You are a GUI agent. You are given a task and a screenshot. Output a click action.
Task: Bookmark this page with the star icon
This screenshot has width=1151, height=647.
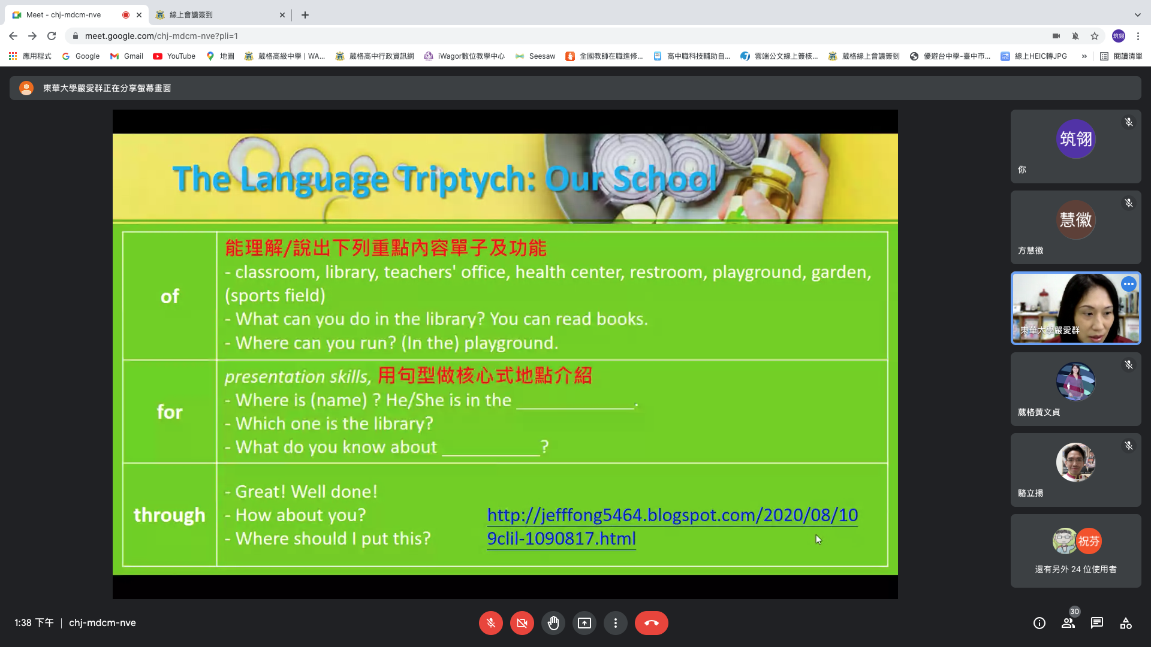1094,36
